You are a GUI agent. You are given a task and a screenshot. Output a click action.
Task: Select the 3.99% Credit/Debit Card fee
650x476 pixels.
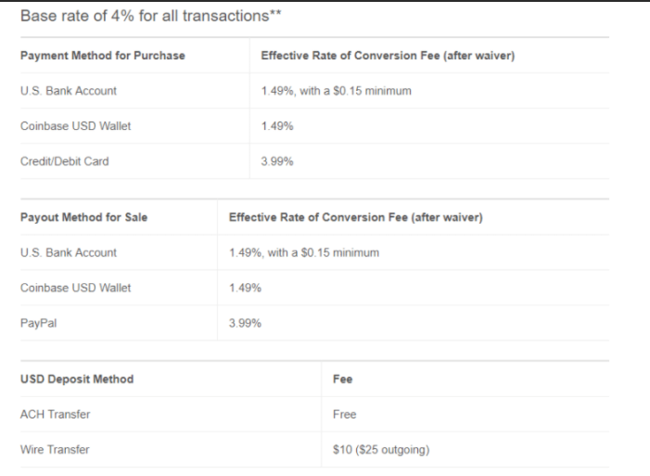tap(277, 161)
